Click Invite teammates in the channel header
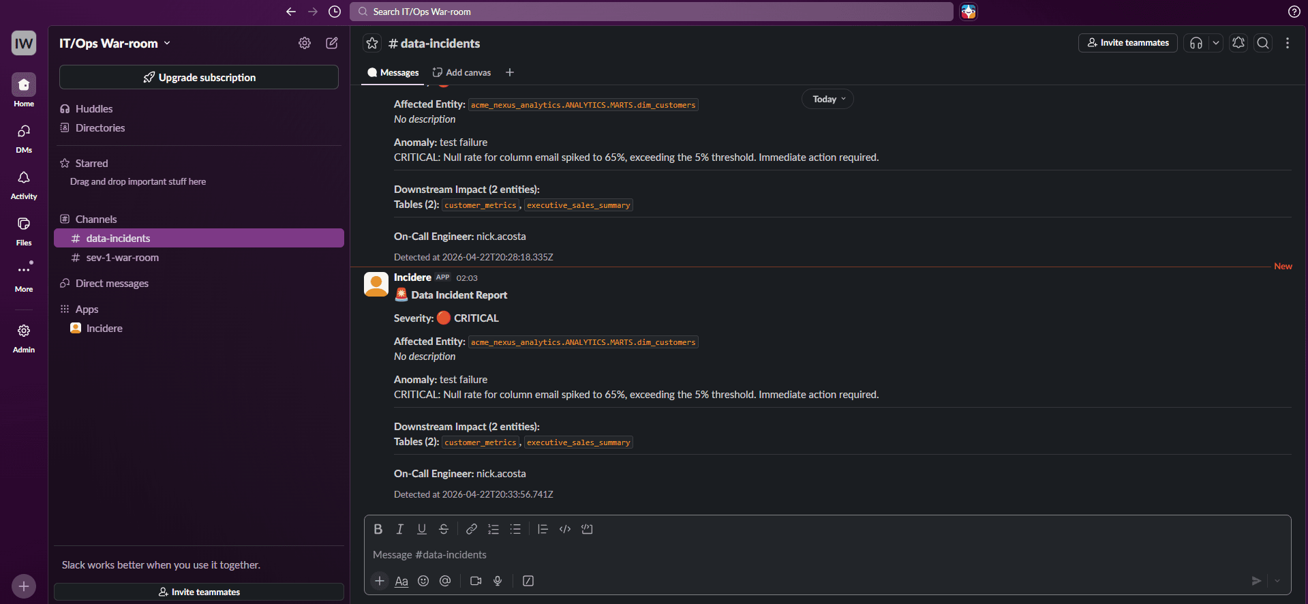The height and width of the screenshot is (604, 1308). pos(1127,43)
